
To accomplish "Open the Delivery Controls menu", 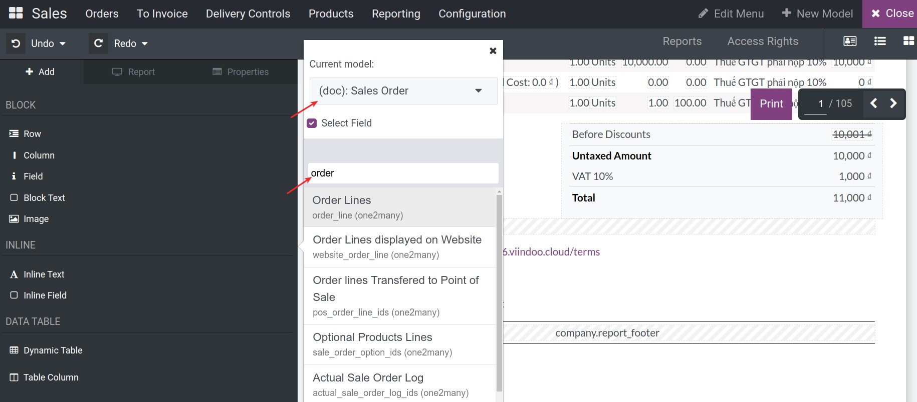I will coord(248,13).
